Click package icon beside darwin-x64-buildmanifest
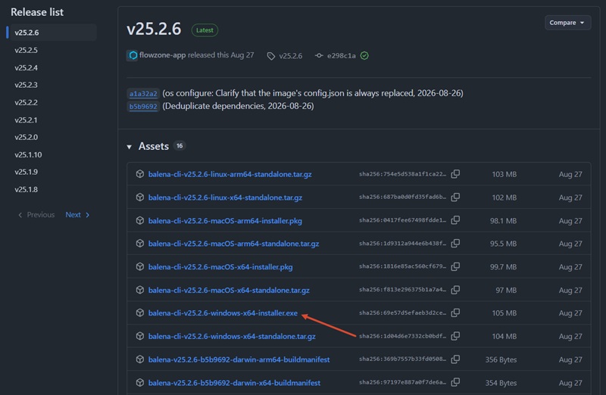This screenshot has width=606, height=395. pyautogui.click(x=140, y=383)
